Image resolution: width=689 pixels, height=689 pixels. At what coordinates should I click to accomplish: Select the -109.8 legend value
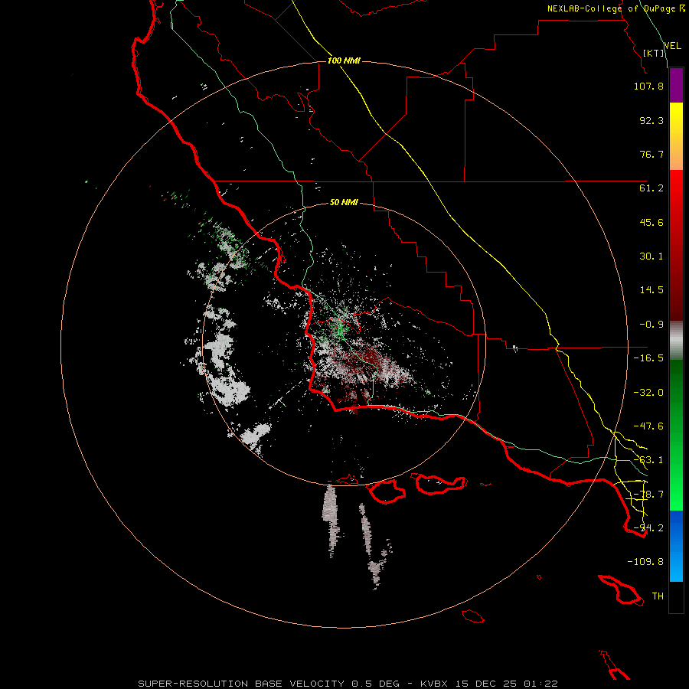point(645,562)
